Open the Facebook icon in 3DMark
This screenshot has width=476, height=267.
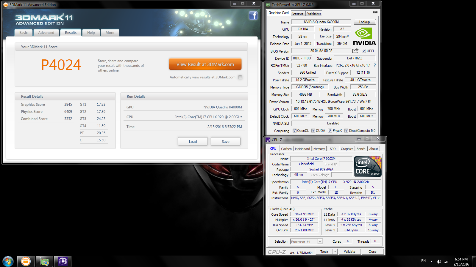253,15
